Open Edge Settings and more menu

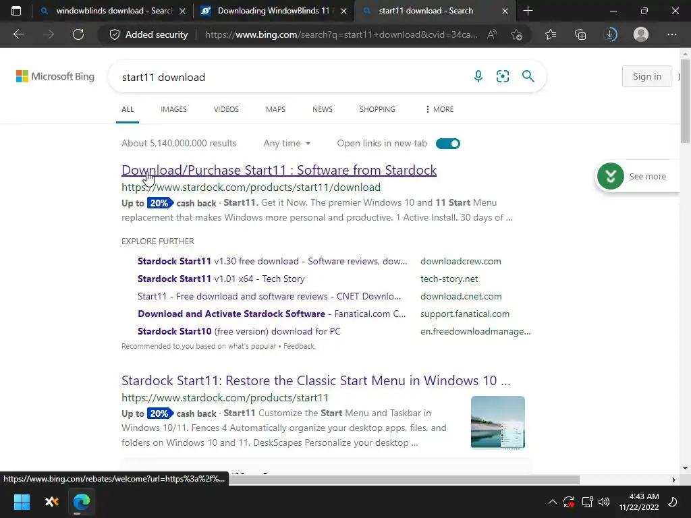(x=671, y=34)
